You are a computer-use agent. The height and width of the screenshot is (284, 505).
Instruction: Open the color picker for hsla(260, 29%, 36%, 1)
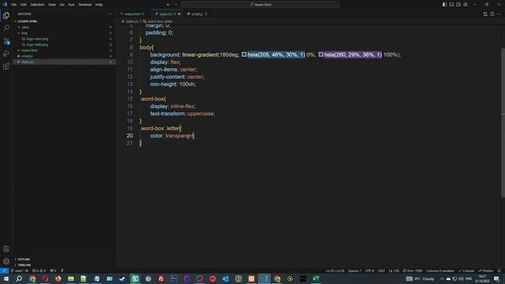321,54
